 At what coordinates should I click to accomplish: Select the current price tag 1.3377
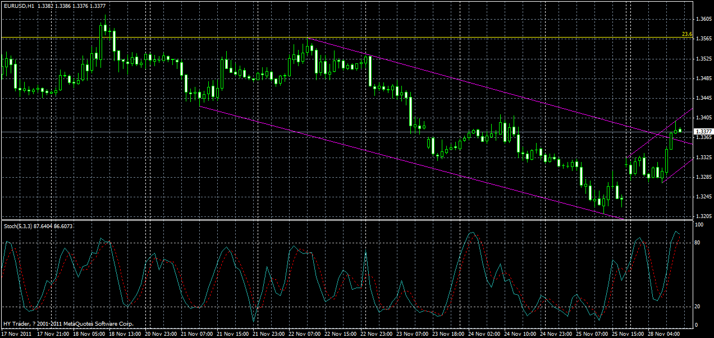[703, 132]
